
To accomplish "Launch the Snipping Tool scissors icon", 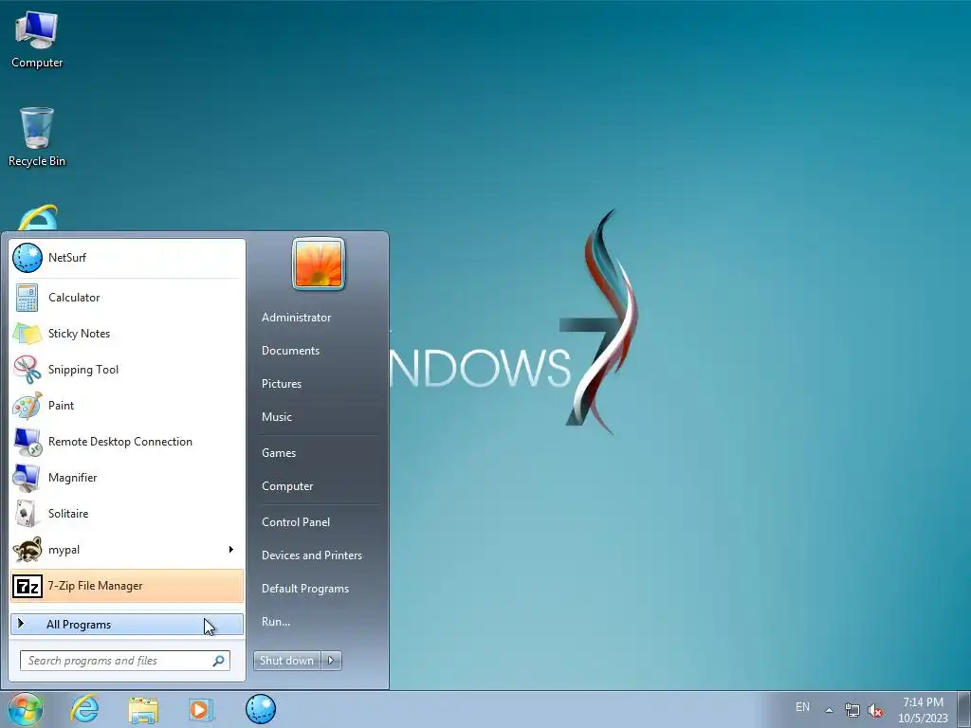I will [x=27, y=370].
